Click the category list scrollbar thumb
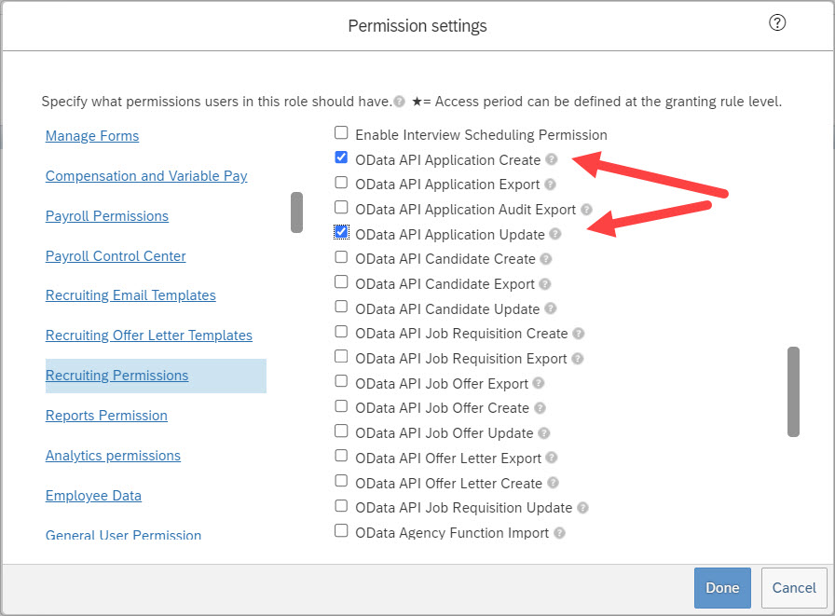 (x=296, y=212)
